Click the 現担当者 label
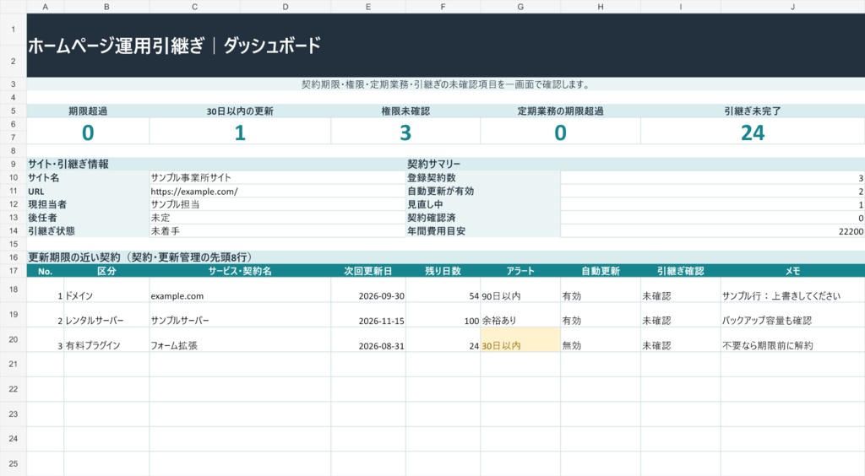Screen dimensions: 865x476 [47, 204]
